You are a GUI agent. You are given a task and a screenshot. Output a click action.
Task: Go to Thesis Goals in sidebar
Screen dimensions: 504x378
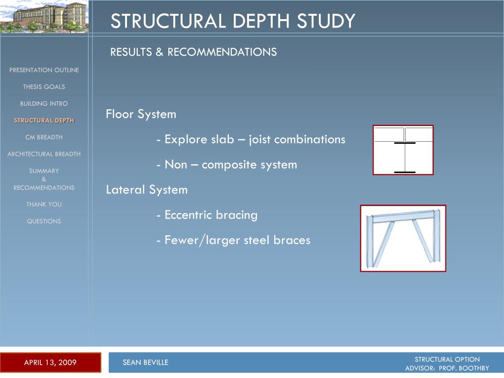pos(44,87)
